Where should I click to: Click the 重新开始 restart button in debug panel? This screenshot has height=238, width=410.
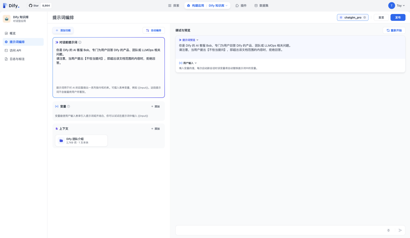click(395, 30)
